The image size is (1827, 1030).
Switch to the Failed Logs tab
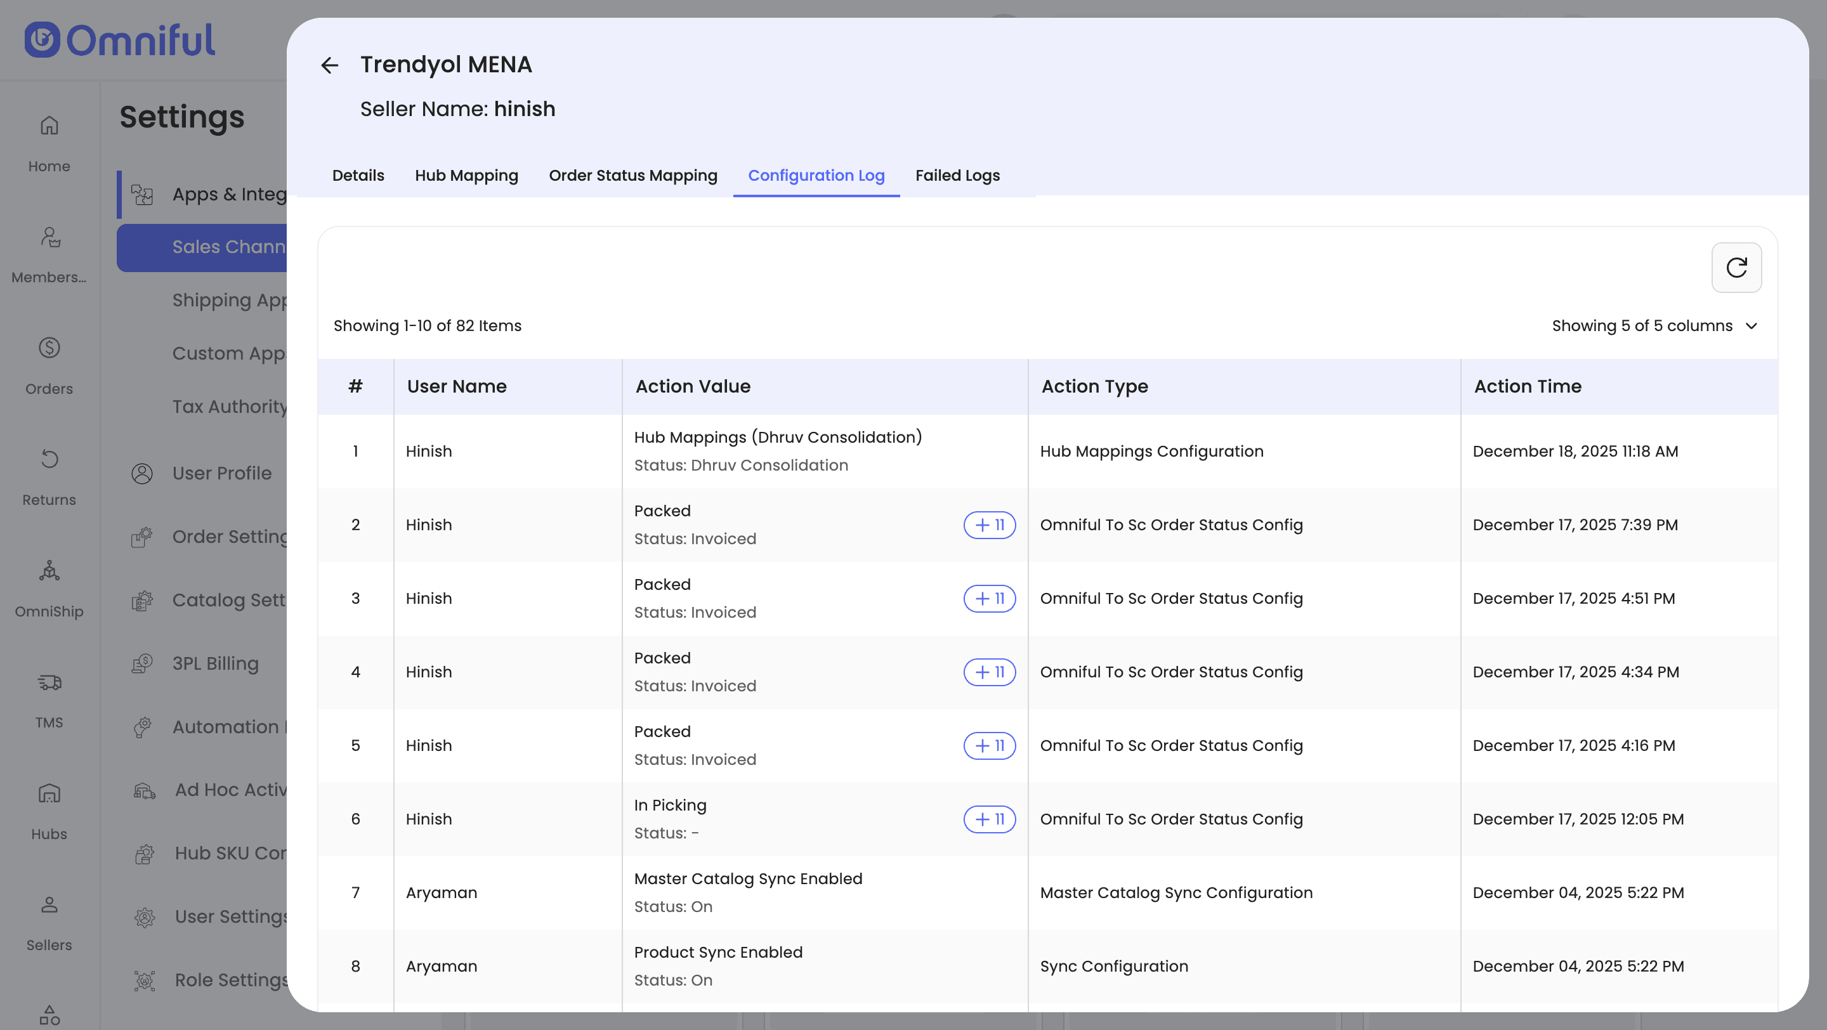point(957,175)
